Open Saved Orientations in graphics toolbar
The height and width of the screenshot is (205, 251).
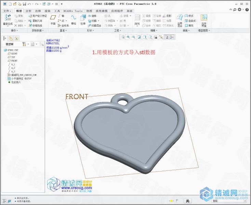150,37
